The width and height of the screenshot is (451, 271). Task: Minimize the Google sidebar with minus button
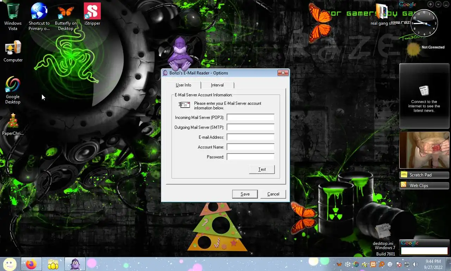(446, 4)
